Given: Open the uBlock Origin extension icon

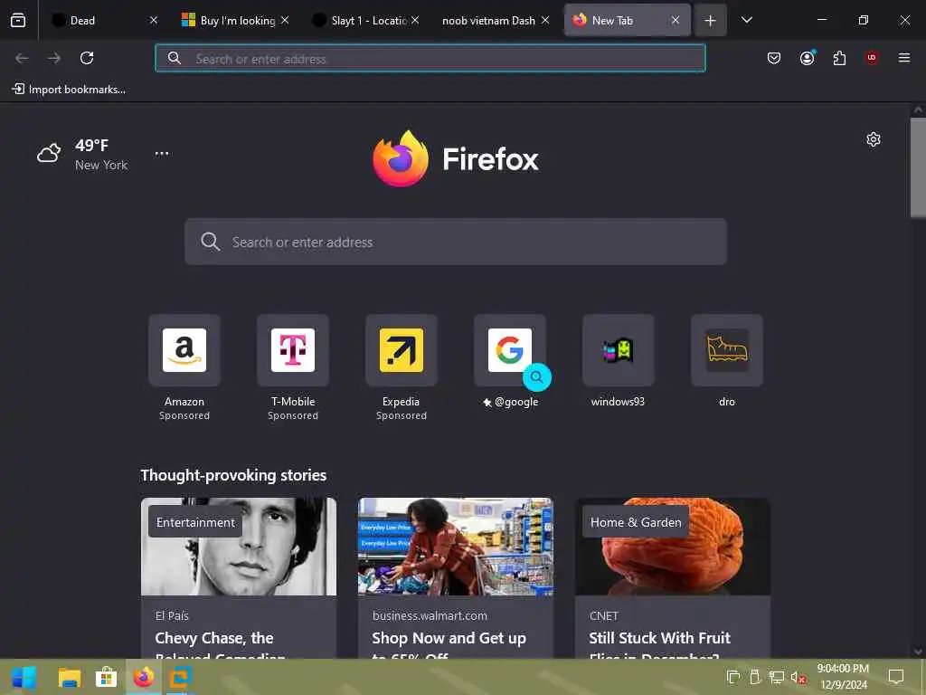Looking at the screenshot, I should pyautogui.click(x=872, y=58).
